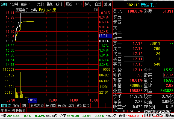Click 均线 legend label in chart header
174x119 pixels.
tap(42, 10)
